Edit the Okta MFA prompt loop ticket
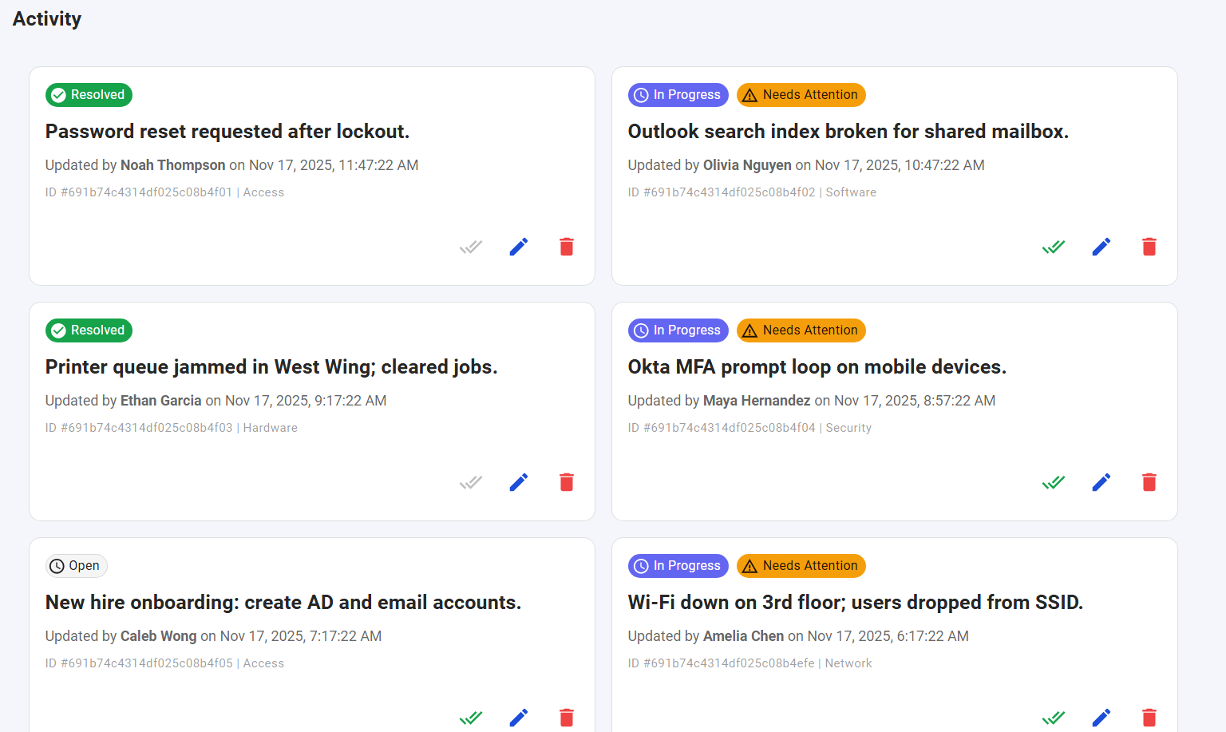This screenshot has width=1226, height=732. click(x=1101, y=482)
